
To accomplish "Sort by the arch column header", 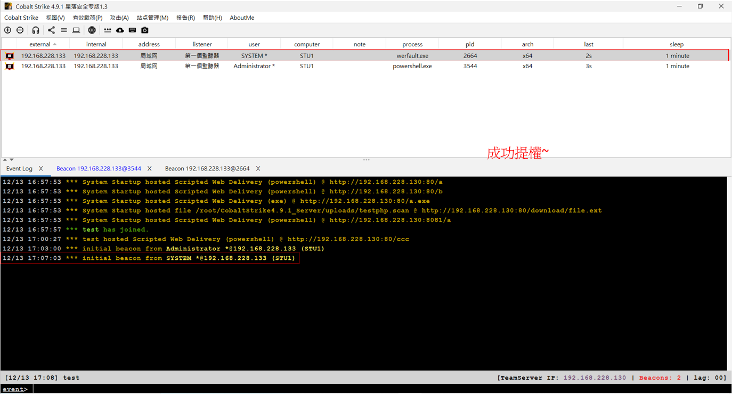I will point(527,44).
